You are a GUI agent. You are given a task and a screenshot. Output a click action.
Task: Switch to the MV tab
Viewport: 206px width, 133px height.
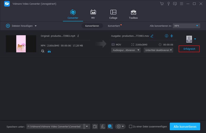(x=93, y=14)
